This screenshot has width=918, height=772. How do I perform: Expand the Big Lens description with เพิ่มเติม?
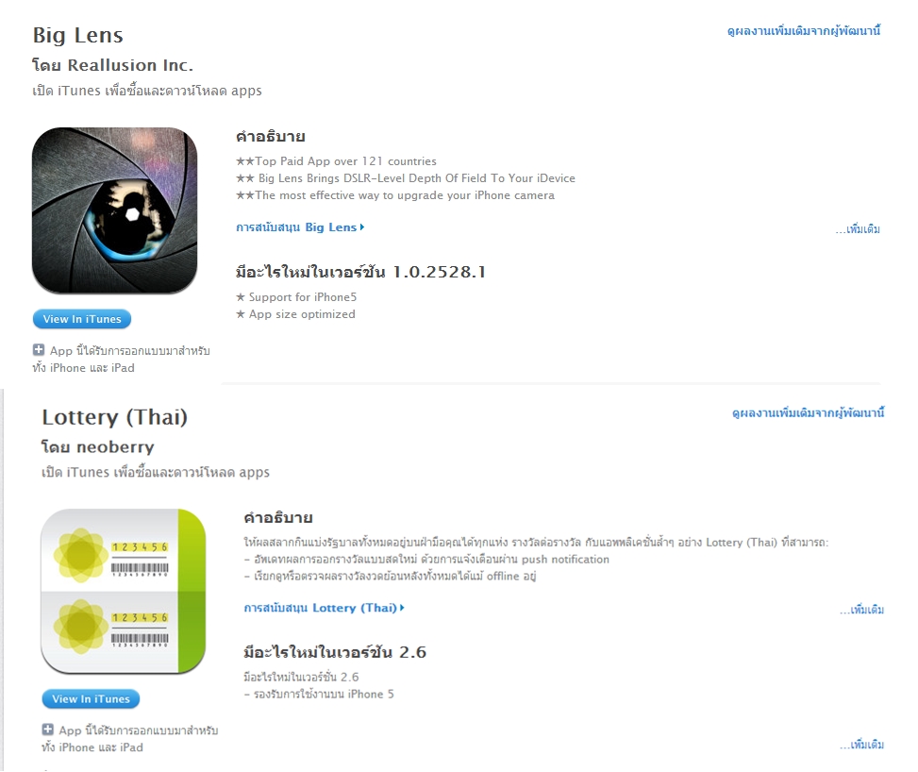click(x=858, y=229)
